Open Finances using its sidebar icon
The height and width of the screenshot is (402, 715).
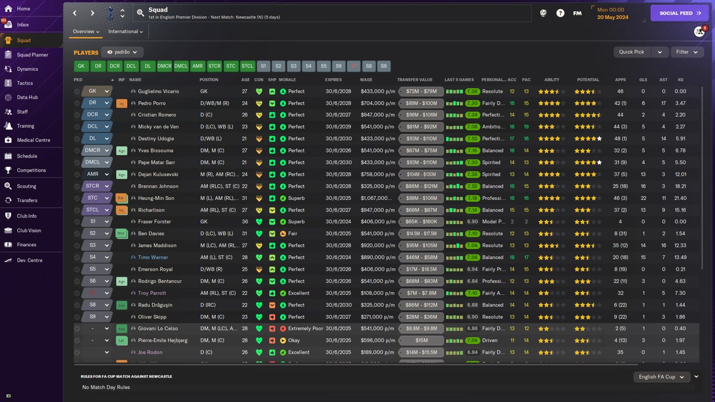tap(8, 245)
